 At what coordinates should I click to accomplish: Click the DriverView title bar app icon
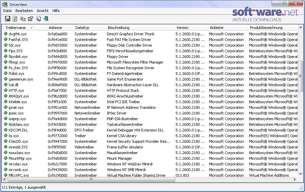coord(5,4)
